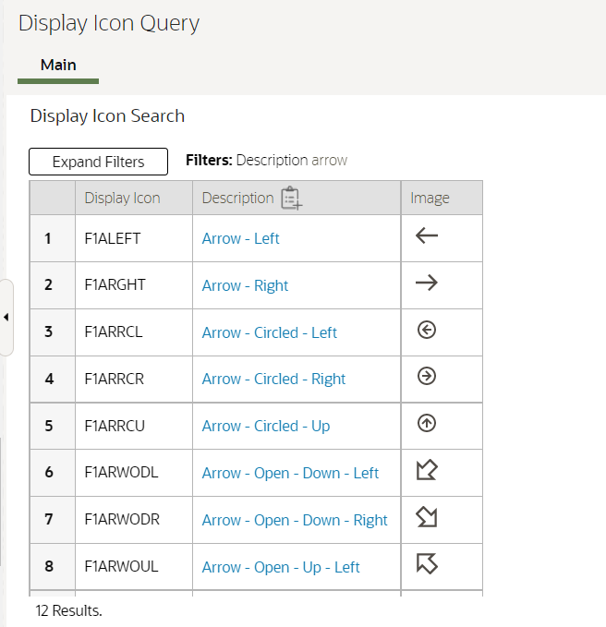Click the open down-left arrow icon
Image resolution: width=606 pixels, height=627 pixels.
(427, 471)
